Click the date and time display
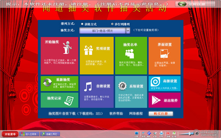Image resolution: width=221 pixels, height=138 pixels. pyautogui.click(x=208, y=134)
